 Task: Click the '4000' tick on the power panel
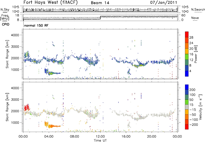pyautogui.click(x=15, y=35)
